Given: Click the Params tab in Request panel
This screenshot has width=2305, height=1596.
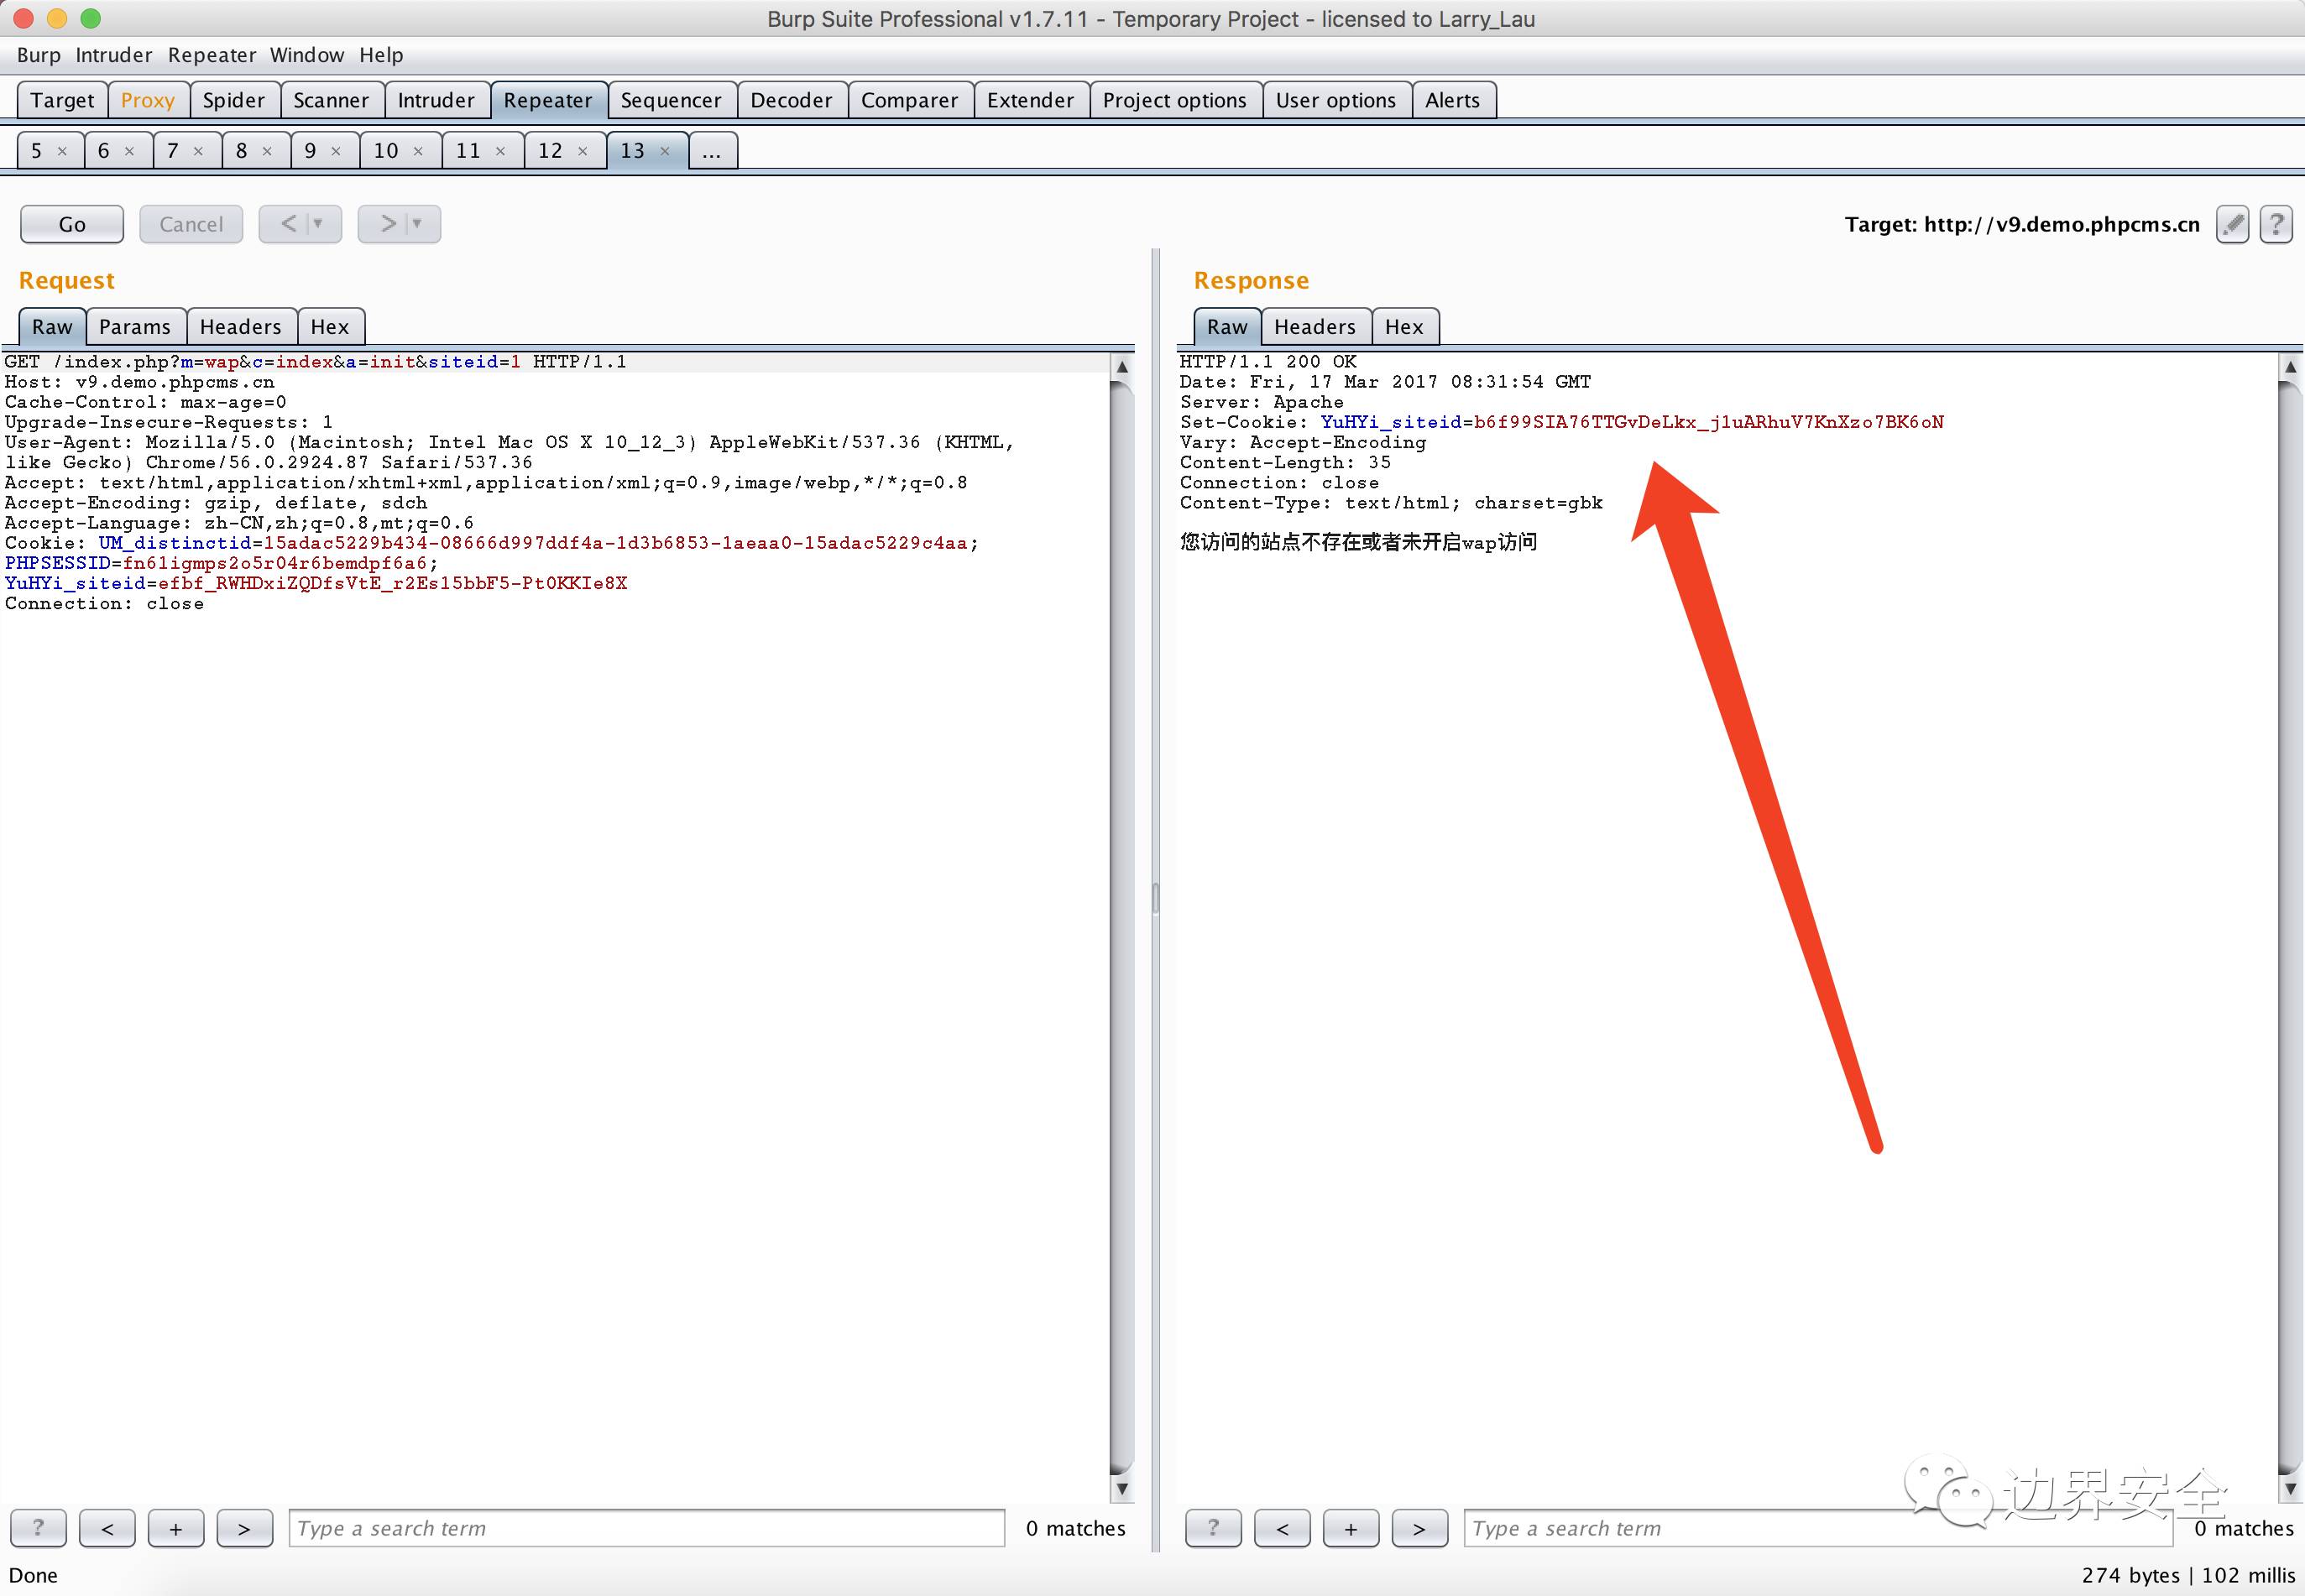Looking at the screenshot, I should click(133, 326).
